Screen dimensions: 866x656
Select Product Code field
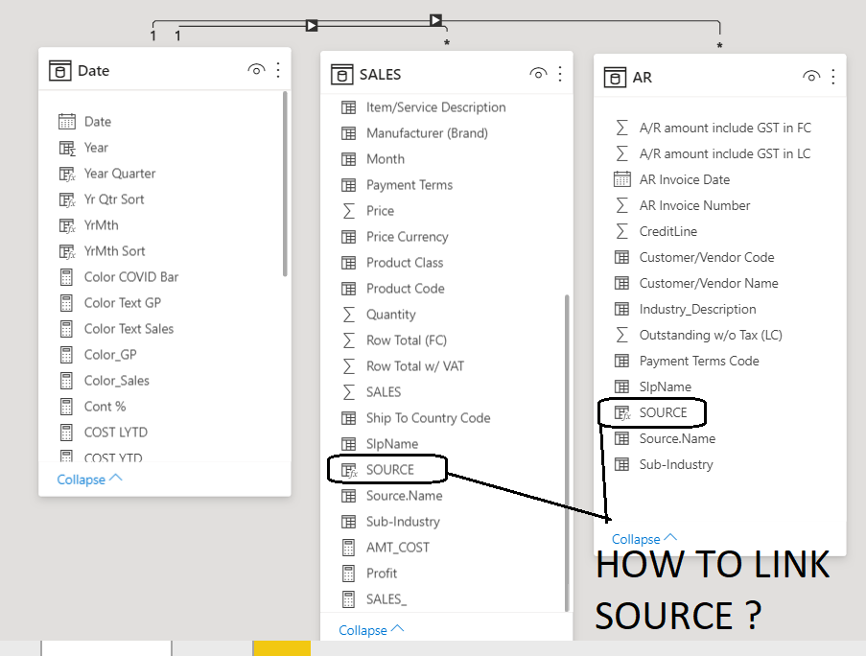[406, 289]
